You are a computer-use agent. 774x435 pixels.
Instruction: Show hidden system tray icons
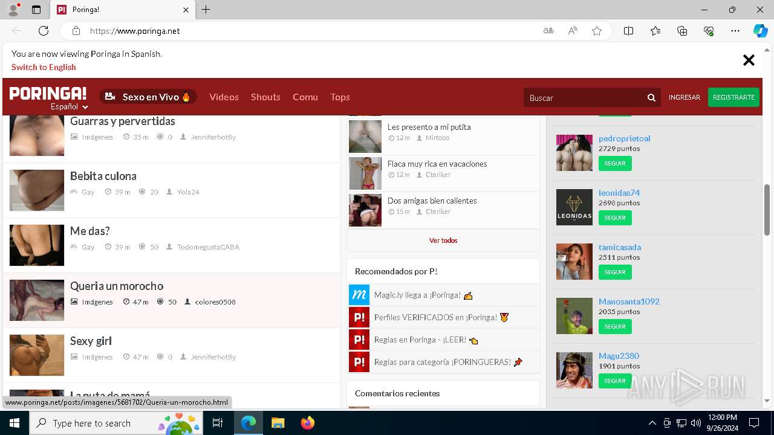click(652, 423)
